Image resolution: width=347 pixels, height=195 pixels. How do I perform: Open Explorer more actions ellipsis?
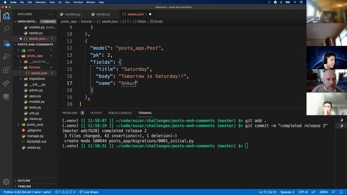50,14
